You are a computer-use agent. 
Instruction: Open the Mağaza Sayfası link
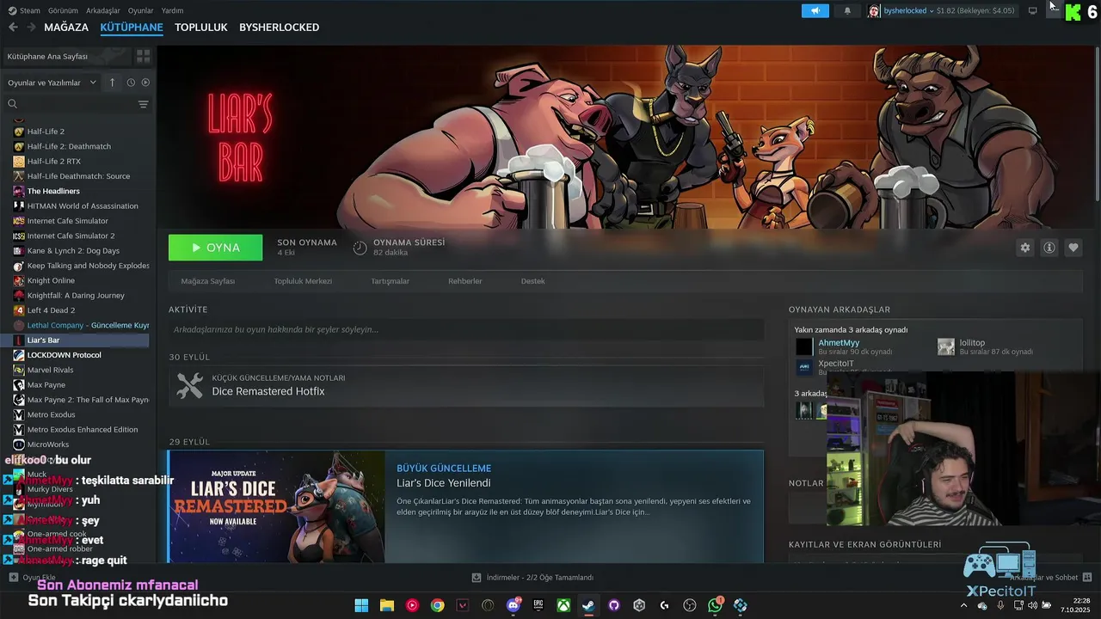pos(208,281)
